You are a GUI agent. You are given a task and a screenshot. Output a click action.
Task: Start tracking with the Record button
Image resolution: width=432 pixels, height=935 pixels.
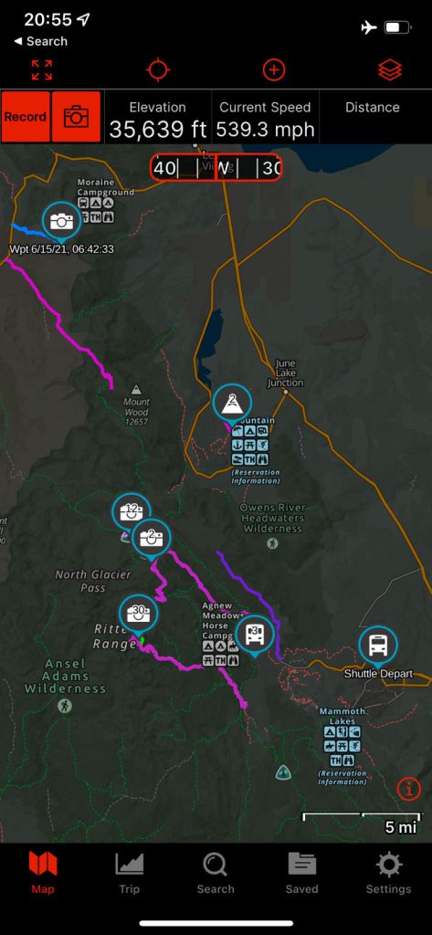pos(26,117)
